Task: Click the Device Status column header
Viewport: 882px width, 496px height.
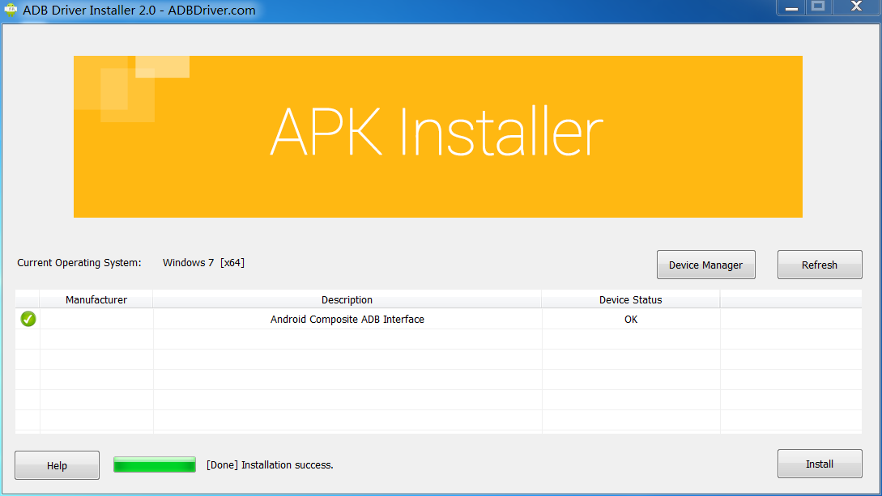Action: click(630, 299)
